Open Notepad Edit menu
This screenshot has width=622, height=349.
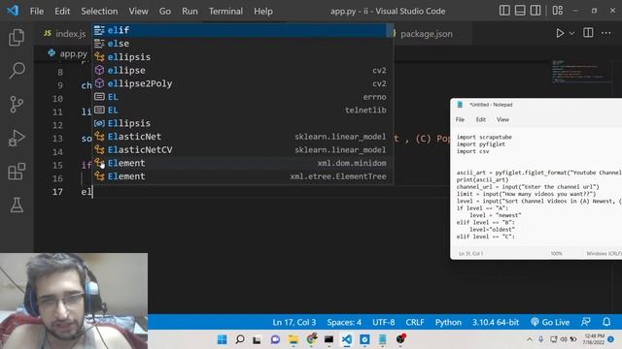481,119
